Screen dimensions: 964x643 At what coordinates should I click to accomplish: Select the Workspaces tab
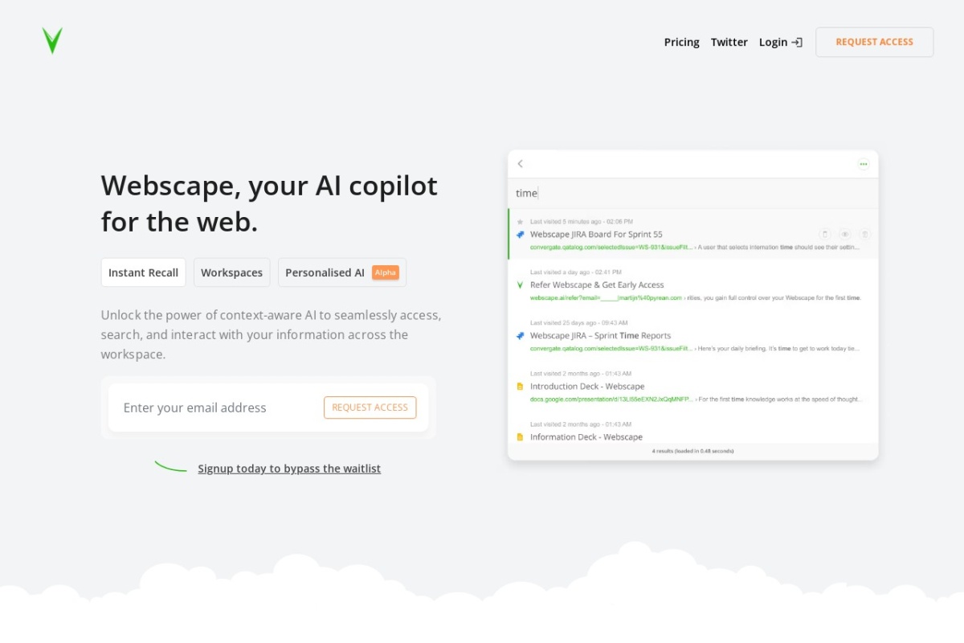(x=231, y=272)
